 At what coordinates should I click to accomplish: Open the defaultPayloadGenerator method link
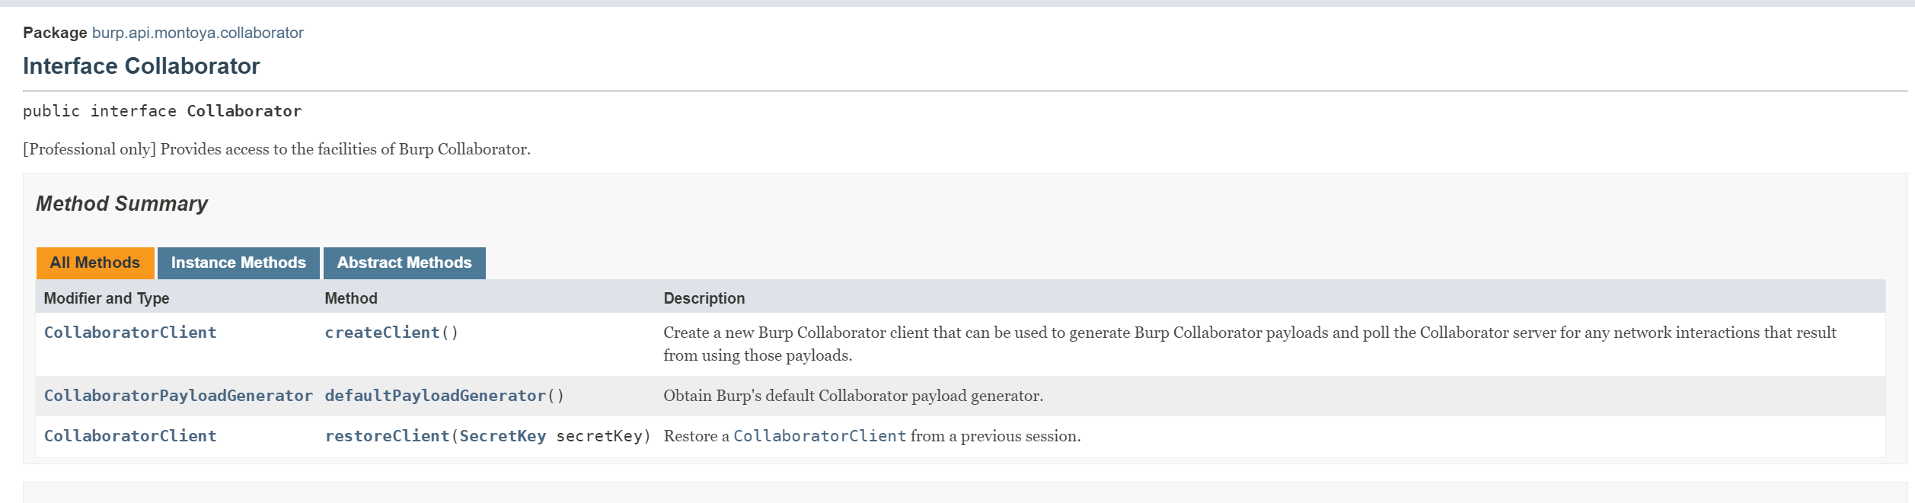pos(435,396)
